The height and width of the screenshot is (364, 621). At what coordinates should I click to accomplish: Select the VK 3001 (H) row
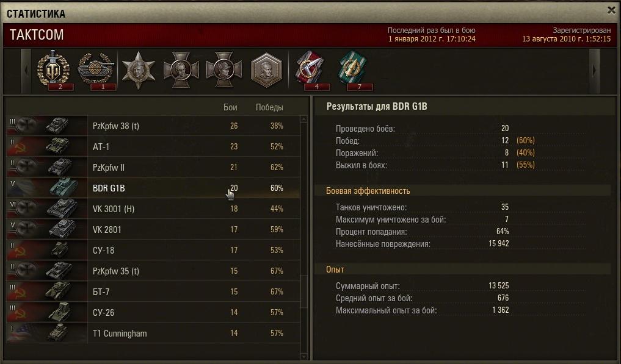(x=153, y=209)
